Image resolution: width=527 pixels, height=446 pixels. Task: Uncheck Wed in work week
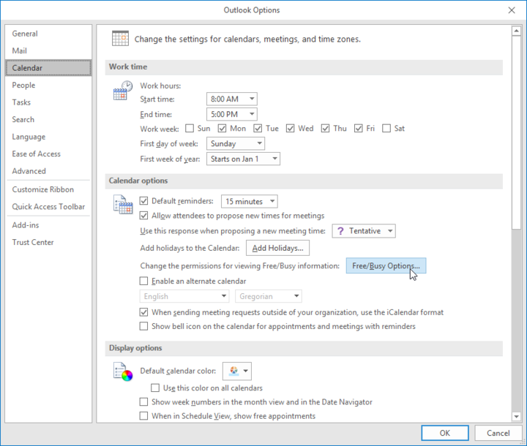[x=291, y=128]
